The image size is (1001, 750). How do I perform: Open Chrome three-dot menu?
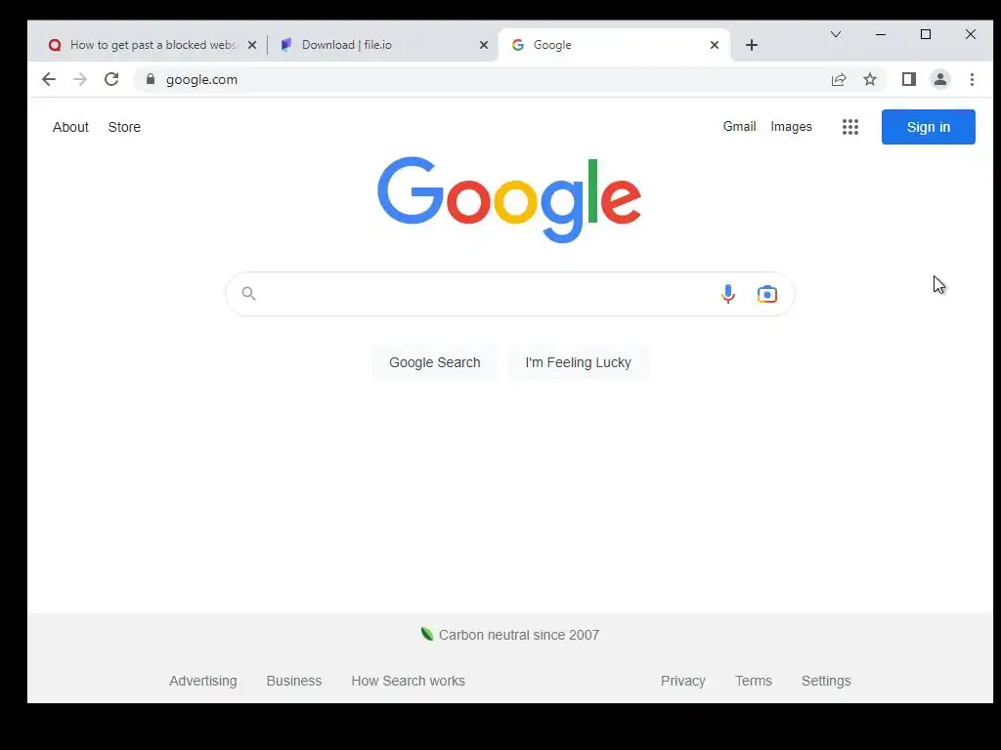[x=972, y=80]
